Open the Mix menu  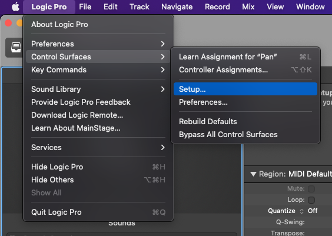(x=248, y=7)
